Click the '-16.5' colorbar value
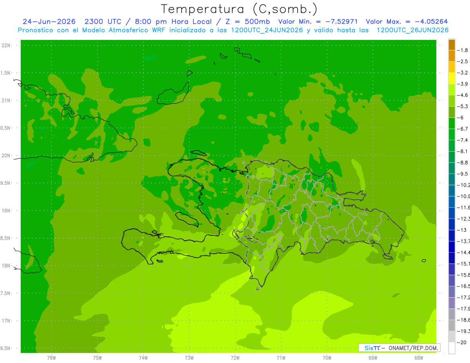 pos(463,286)
